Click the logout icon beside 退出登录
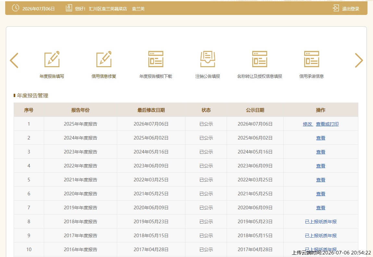 tap(336, 8)
